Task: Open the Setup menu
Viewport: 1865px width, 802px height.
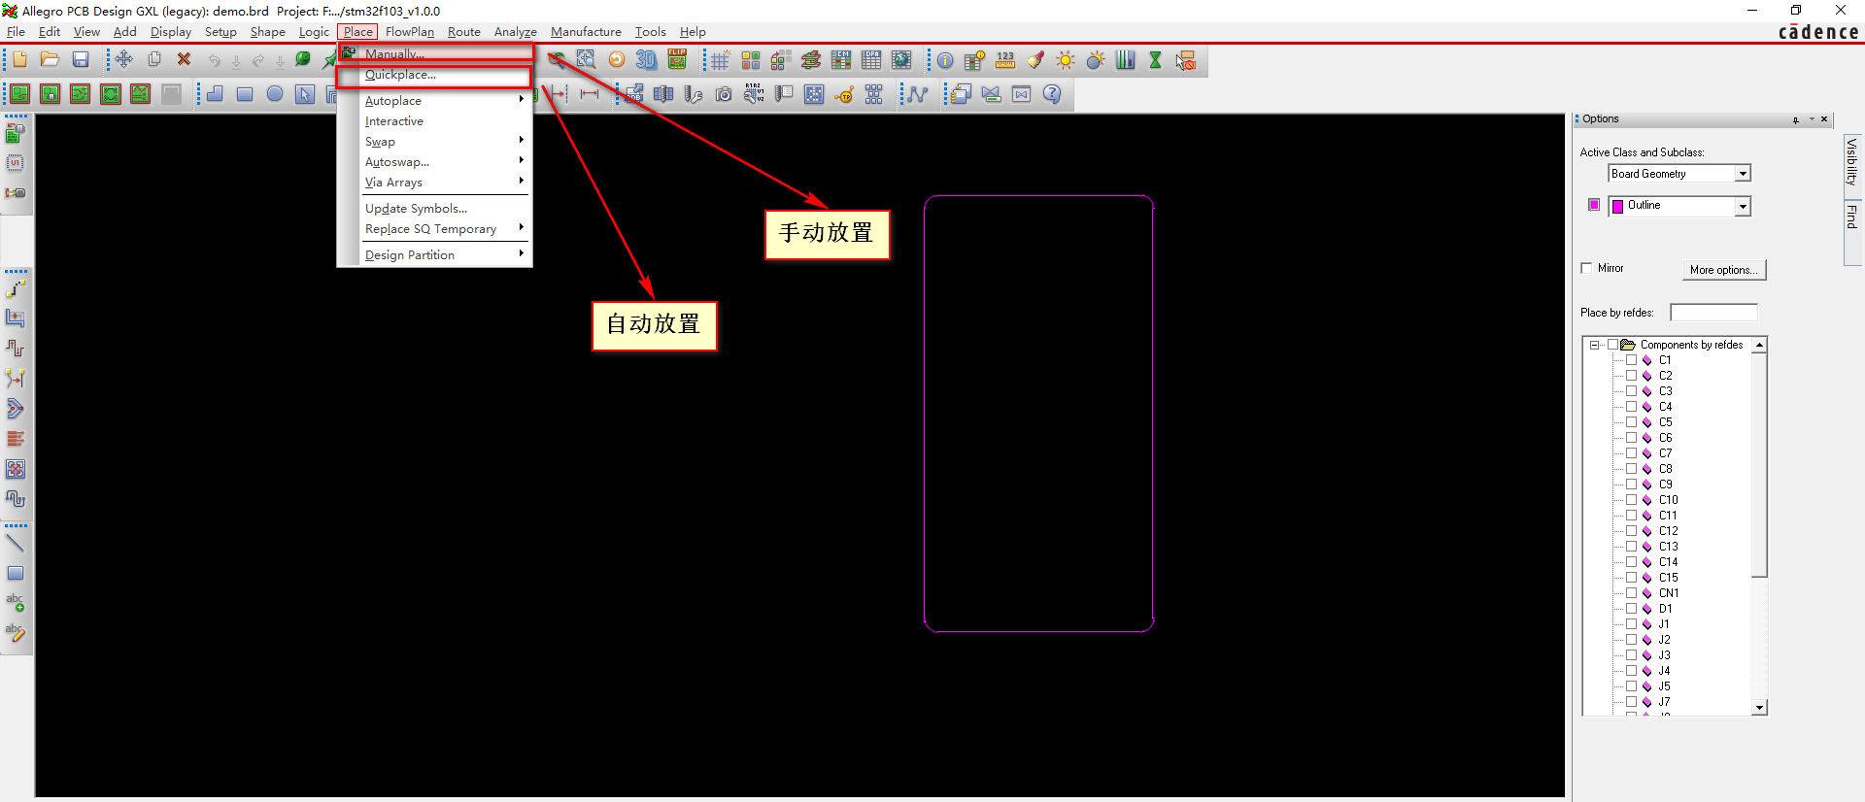Action: (220, 32)
